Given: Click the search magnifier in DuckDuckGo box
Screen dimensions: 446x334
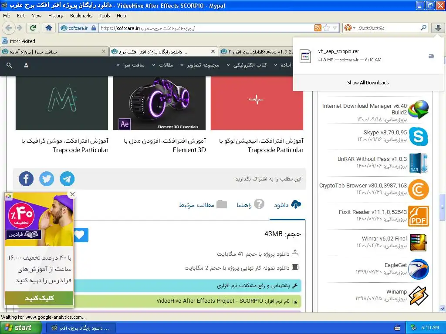Looking at the screenshot, I should 423,28.
